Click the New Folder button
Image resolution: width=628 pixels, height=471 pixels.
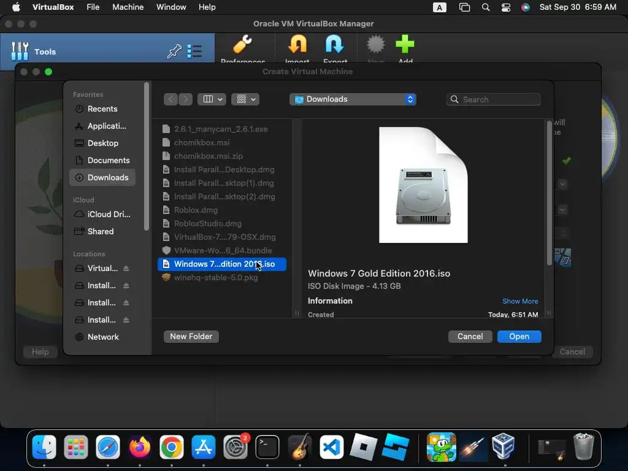point(191,337)
